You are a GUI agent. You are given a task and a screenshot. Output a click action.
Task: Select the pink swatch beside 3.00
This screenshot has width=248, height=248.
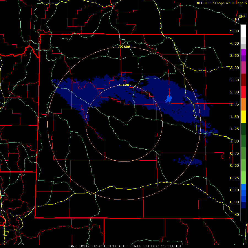click(x=243, y=68)
